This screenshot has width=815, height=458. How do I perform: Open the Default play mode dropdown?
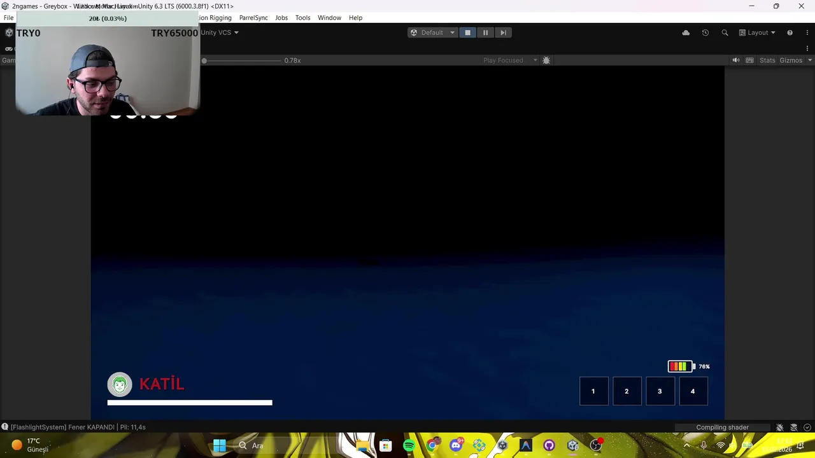point(432,32)
